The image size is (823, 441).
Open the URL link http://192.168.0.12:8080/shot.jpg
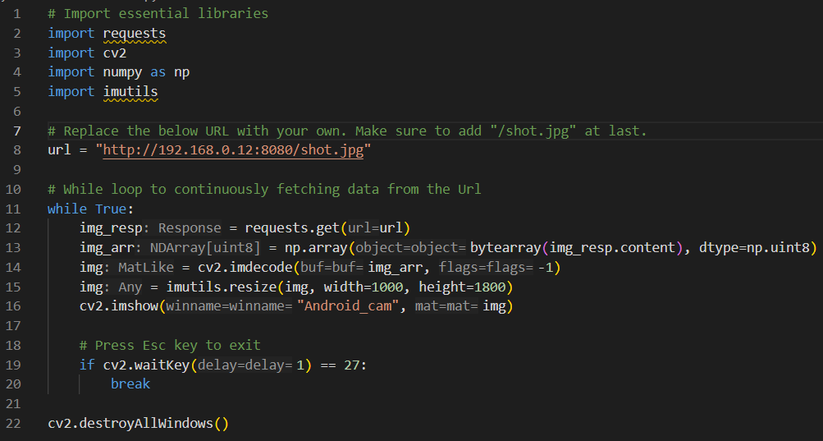233,150
